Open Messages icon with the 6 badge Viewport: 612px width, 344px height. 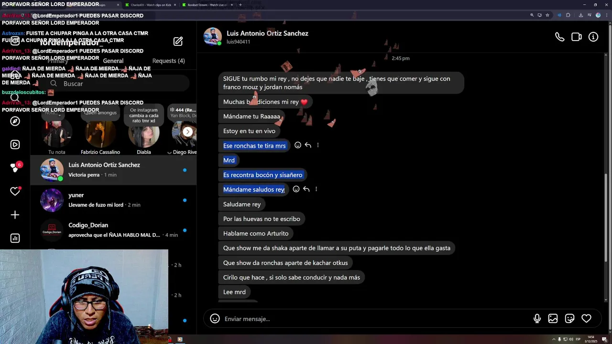[15, 168]
